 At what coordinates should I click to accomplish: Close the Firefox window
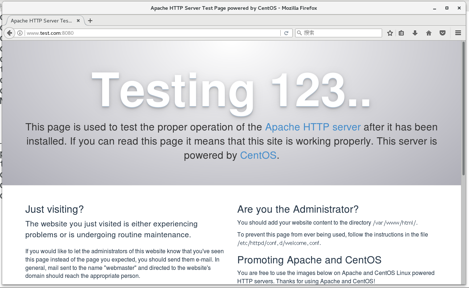[460, 8]
